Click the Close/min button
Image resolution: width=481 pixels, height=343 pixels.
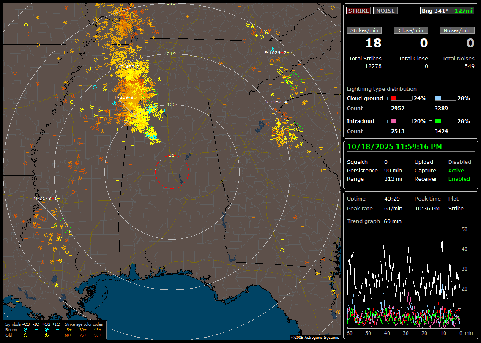click(411, 30)
